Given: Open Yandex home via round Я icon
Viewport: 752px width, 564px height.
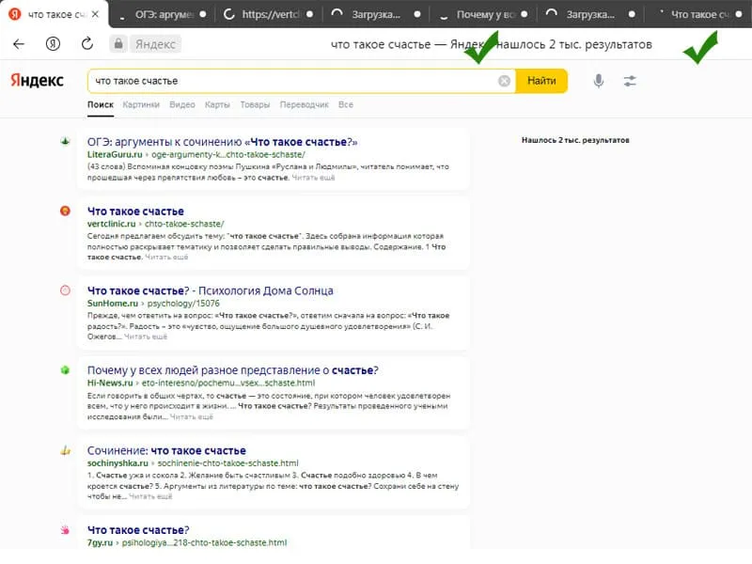Looking at the screenshot, I should click(x=54, y=44).
